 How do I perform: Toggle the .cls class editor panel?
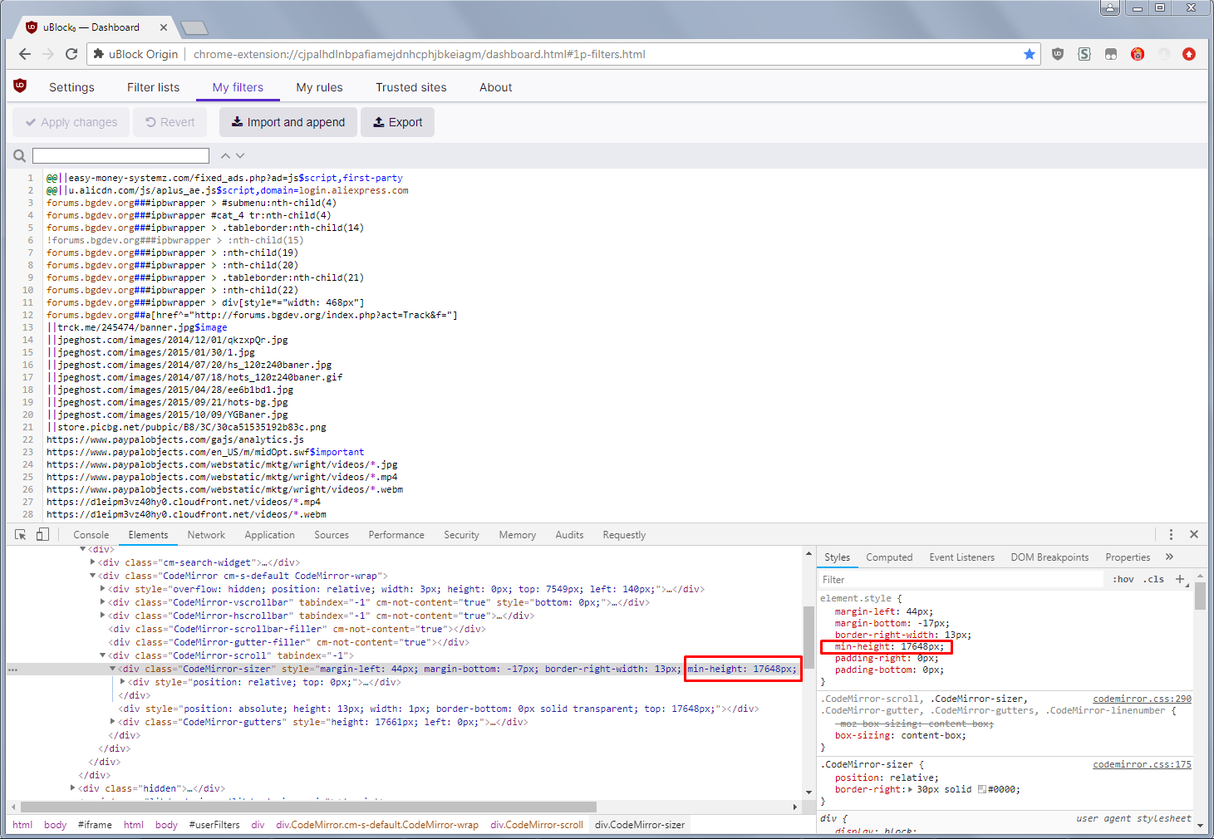pyautogui.click(x=1153, y=579)
